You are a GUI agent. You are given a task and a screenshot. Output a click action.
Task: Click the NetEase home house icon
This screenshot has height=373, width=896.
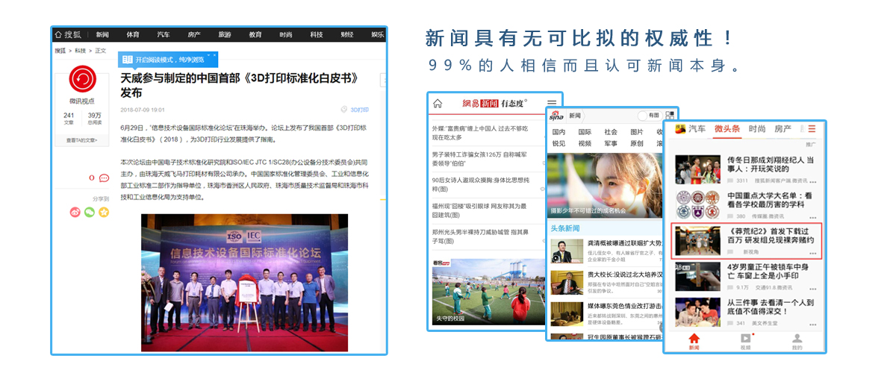(x=438, y=104)
